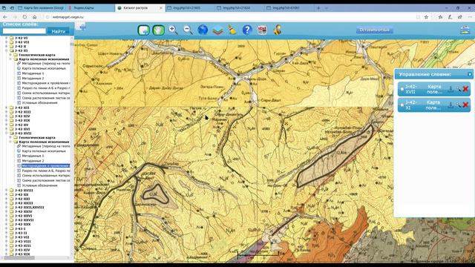Click the icon next to the layer list header
The image size is (475, 267).
click(x=81, y=27)
